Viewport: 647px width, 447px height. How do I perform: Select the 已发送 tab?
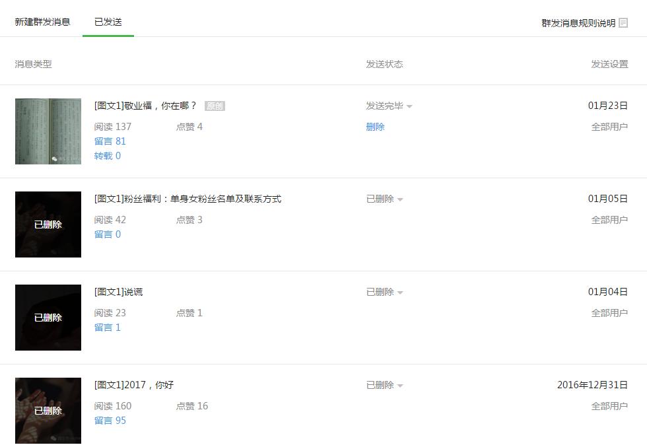108,22
